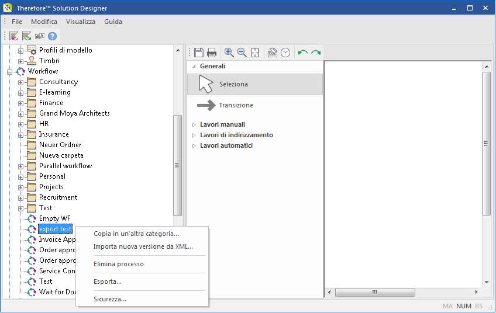496x313 pixels.
Task: Select the Empty WF workflow item
Action: pos(54,218)
